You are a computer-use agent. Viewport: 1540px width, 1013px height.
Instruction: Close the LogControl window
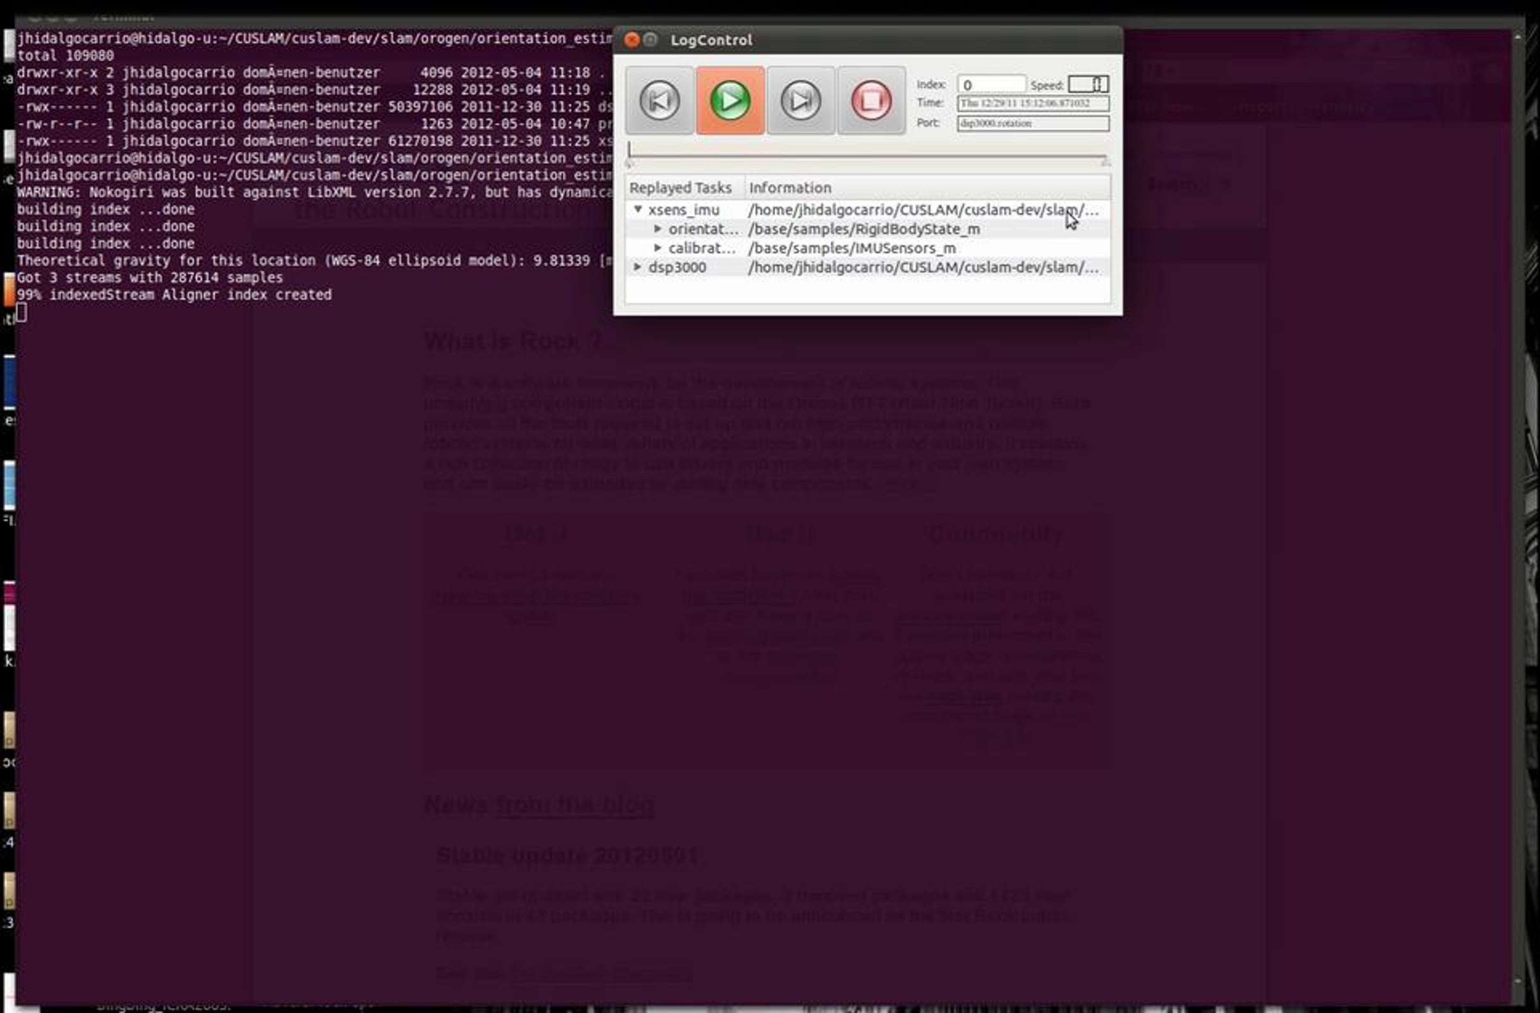631,40
